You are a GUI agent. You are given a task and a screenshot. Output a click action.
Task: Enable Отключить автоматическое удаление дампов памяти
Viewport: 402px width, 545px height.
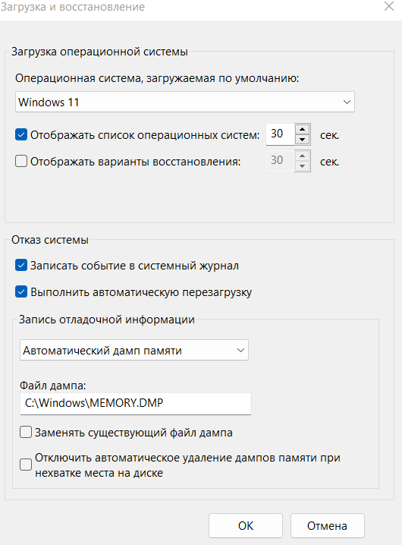tap(26, 465)
